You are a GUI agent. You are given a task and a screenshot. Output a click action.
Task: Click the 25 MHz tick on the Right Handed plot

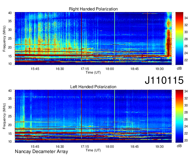tap(10, 38)
